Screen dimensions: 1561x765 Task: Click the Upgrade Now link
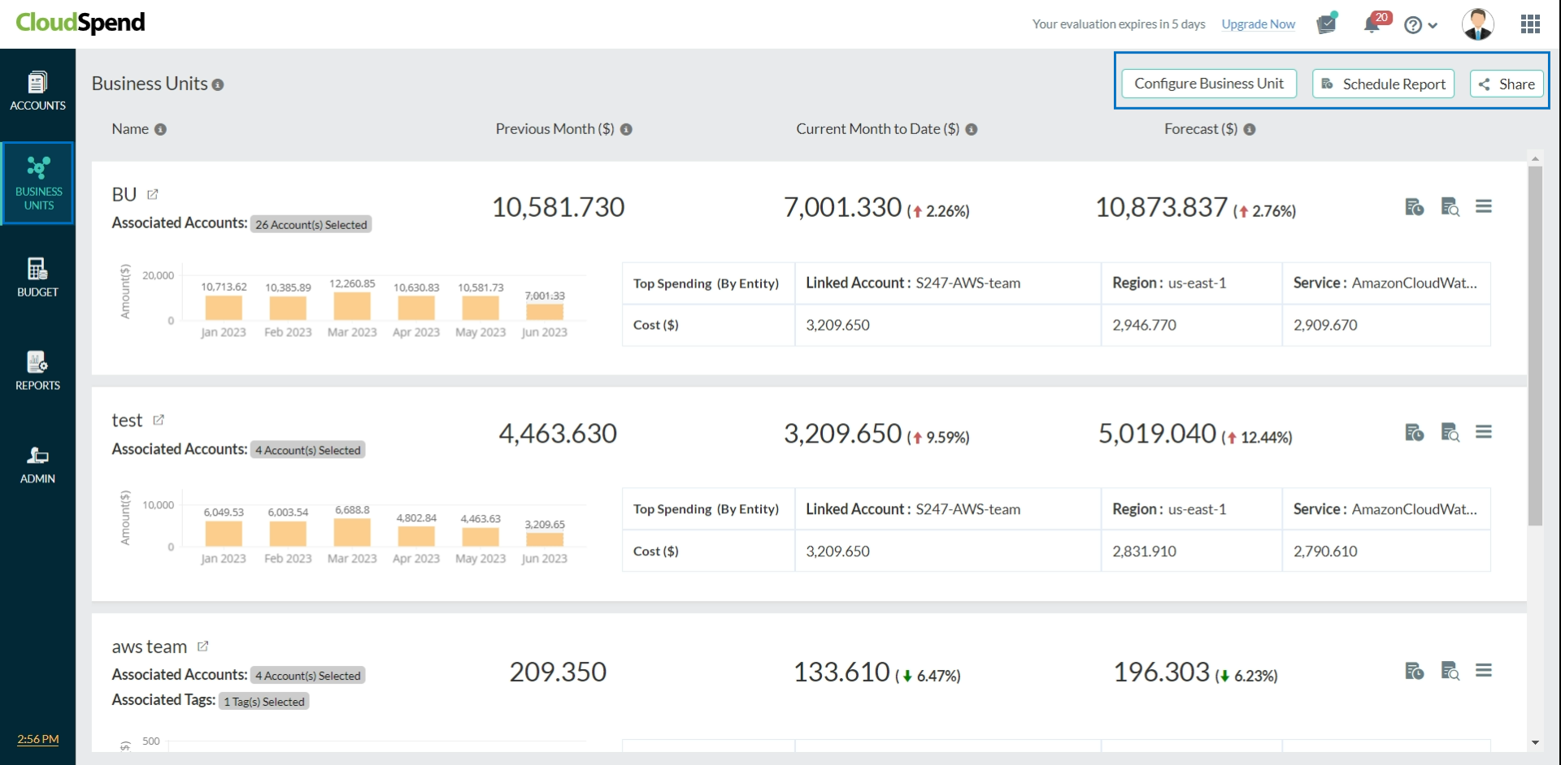[x=1258, y=24]
